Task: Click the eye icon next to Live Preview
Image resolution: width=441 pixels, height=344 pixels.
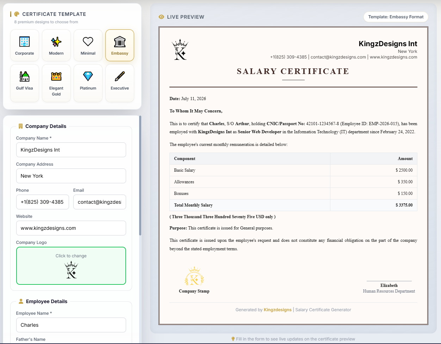Action: (161, 17)
